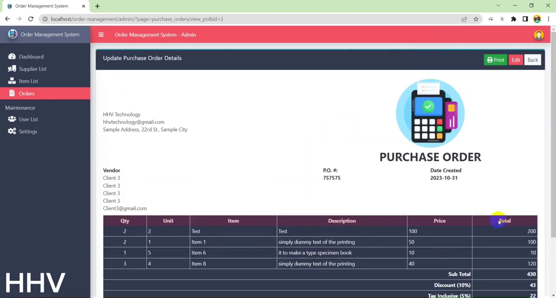Image resolution: width=556 pixels, height=298 pixels.
Task: Click the 'PURCHASE ORDER' heading
Action: click(x=430, y=157)
